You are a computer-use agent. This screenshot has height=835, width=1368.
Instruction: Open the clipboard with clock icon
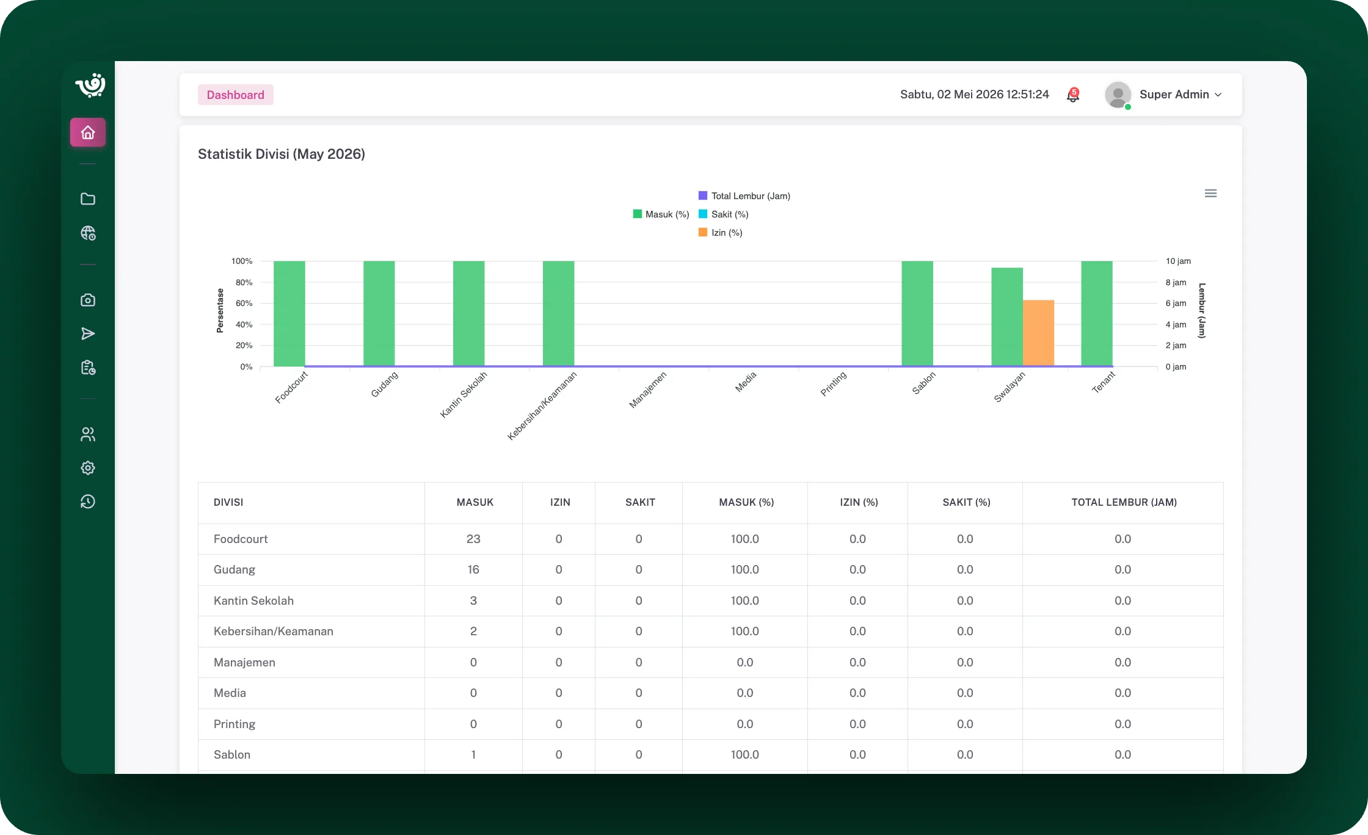coord(88,367)
